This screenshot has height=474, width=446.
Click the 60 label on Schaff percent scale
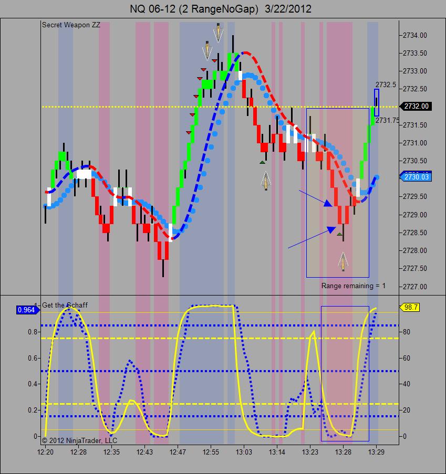(407, 358)
